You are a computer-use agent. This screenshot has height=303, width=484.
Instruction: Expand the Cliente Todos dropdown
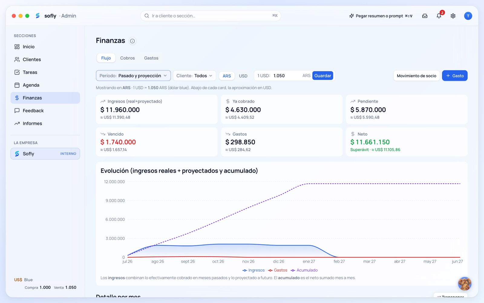tap(195, 76)
